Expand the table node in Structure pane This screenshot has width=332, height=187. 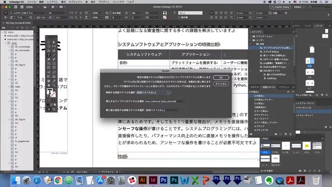9,87
